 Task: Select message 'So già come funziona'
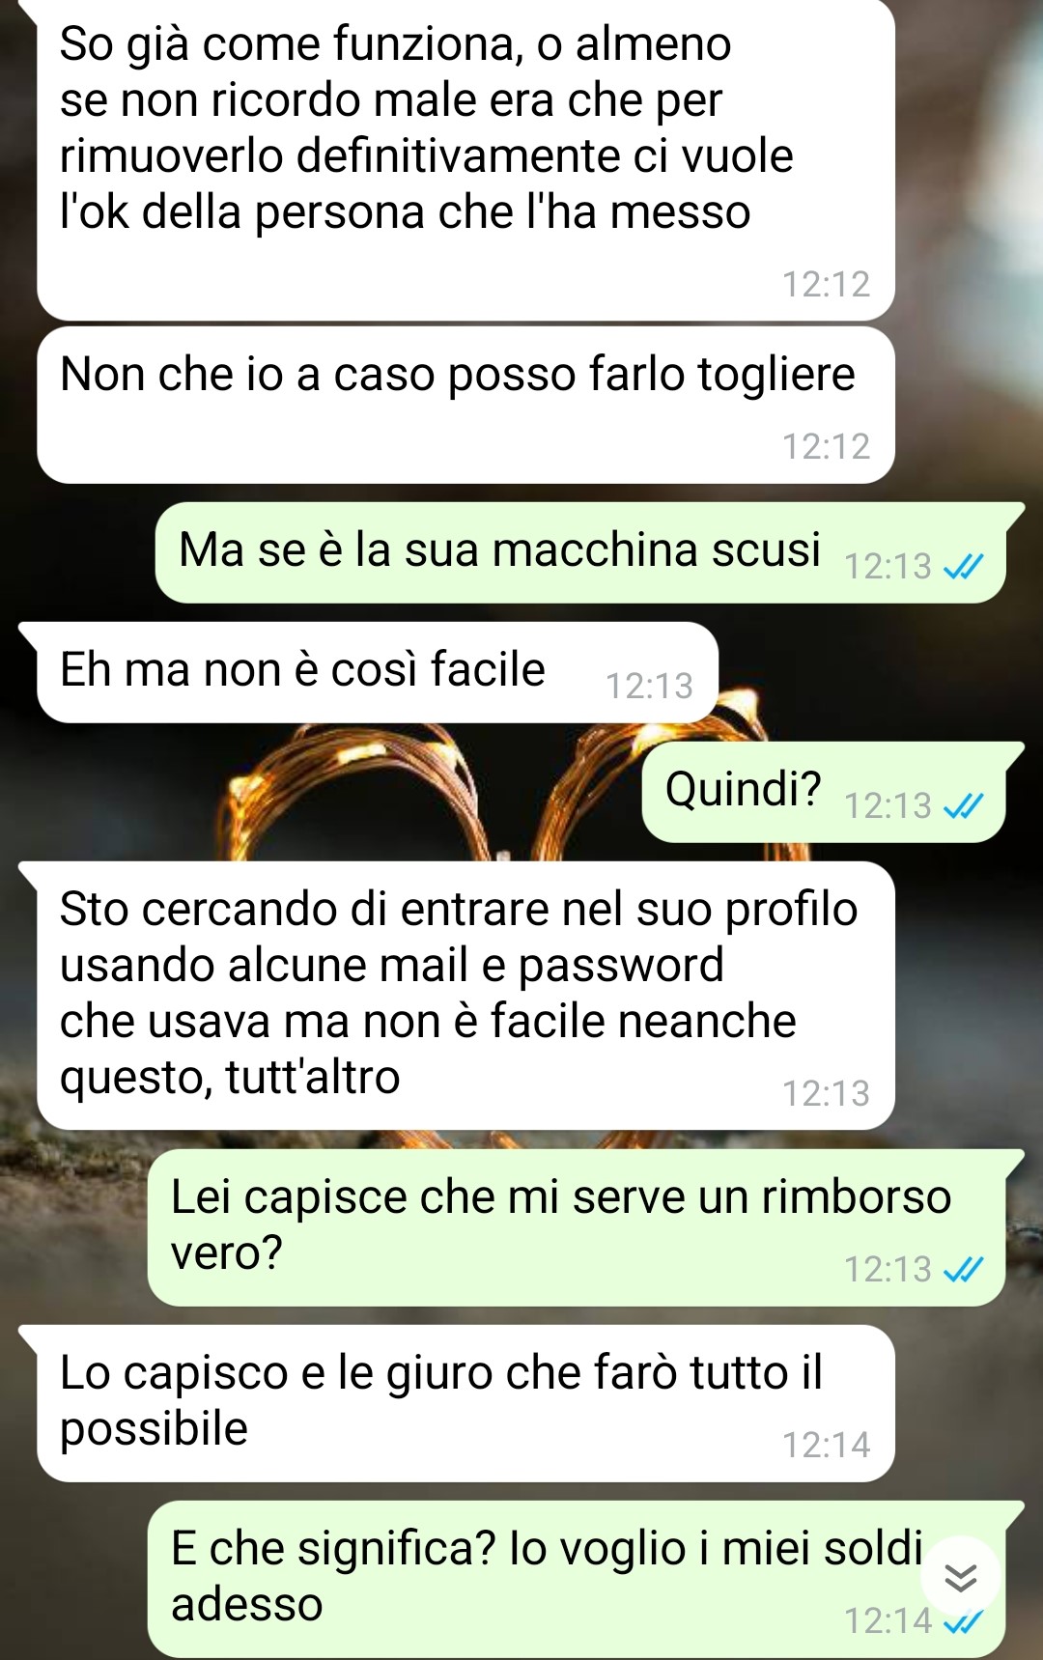(x=465, y=159)
